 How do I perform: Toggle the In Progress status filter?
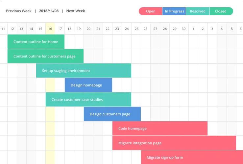click(174, 11)
